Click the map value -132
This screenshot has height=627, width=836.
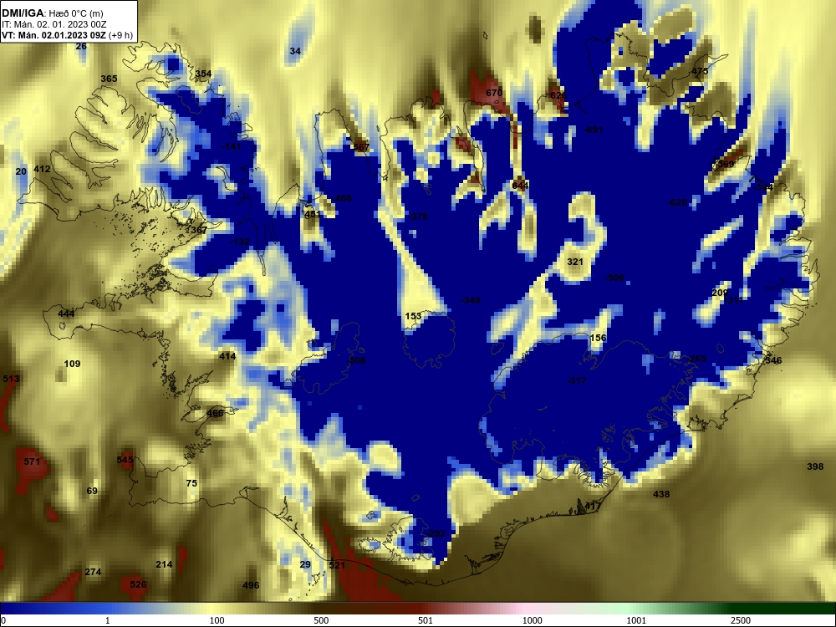click(240, 242)
